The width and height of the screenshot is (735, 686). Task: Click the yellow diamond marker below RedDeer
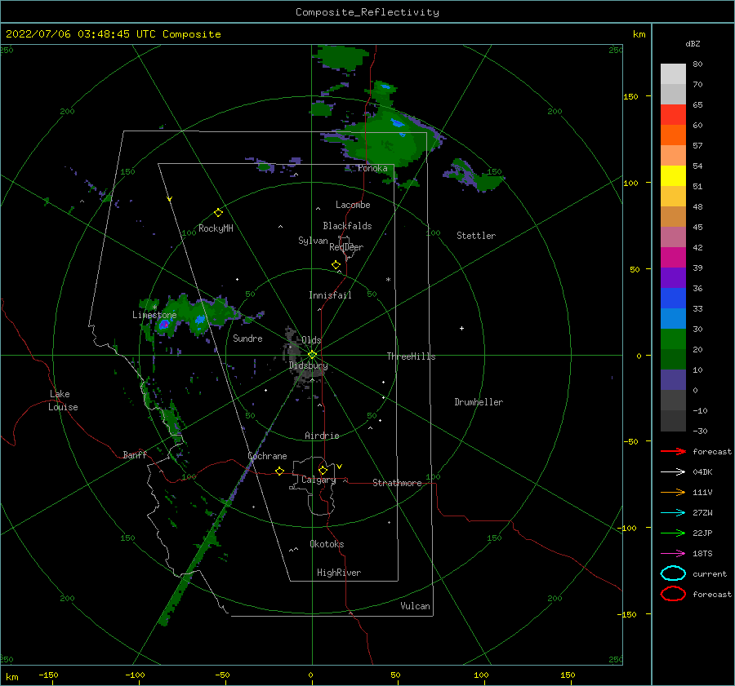(336, 265)
